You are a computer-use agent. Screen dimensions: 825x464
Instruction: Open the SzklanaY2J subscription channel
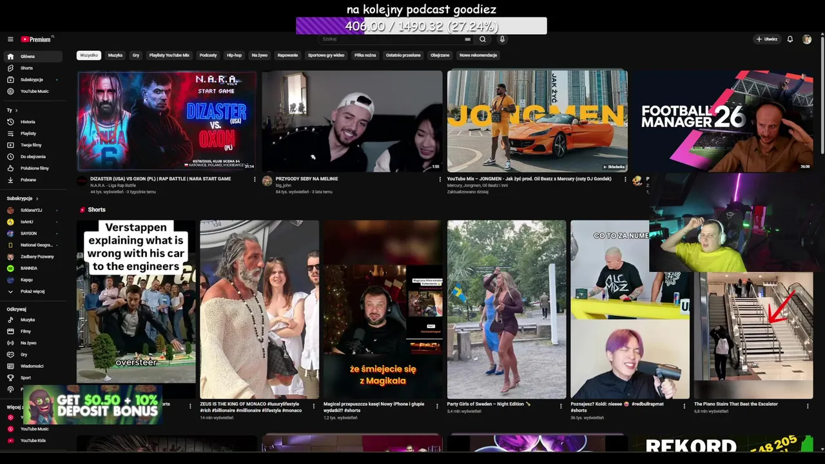point(32,210)
